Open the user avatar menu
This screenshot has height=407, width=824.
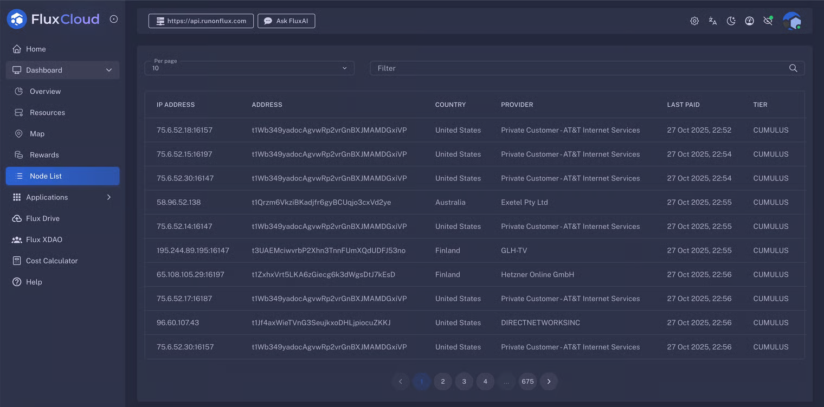point(792,21)
